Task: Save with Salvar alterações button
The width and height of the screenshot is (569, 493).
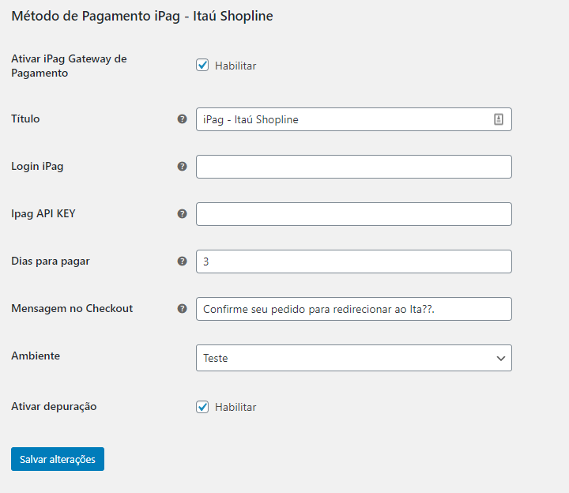Action: click(58, 459)
